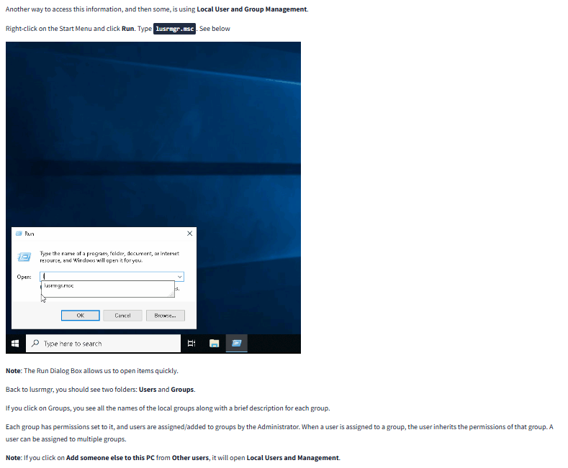The width and height of the screenshot is (568, 468).
Task: Expand the Open combo box dropdown arrow
Action: 180,277
